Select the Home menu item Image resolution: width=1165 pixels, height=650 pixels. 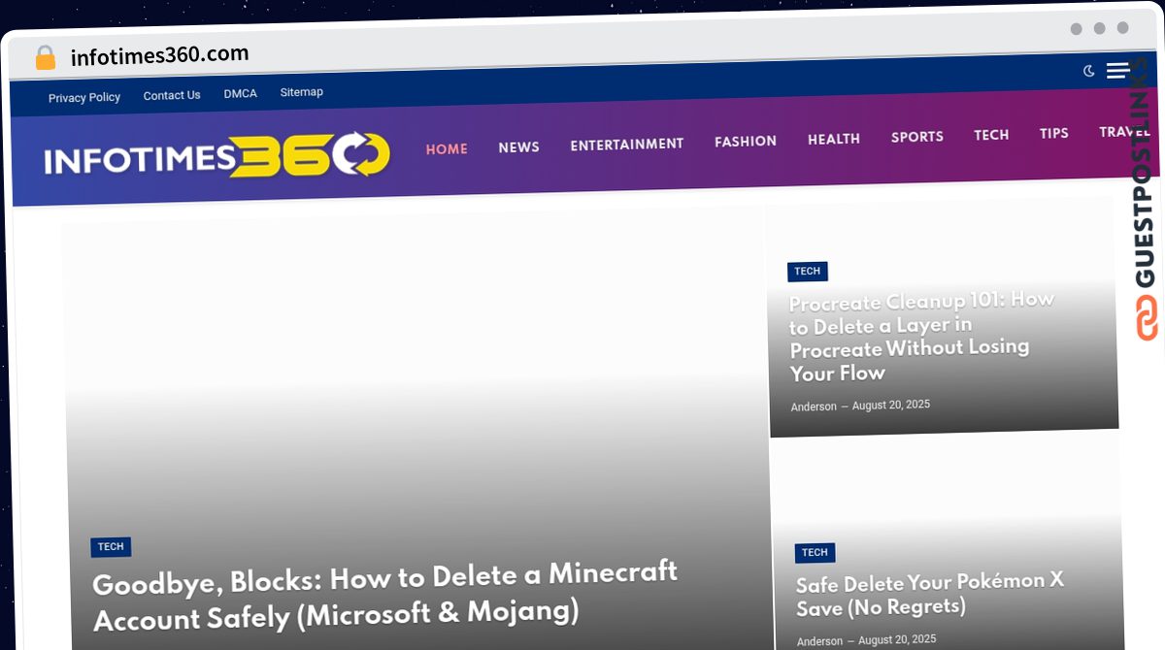pos(447,149)
